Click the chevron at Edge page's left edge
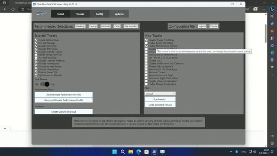277x156 pixels. (5, 128)
